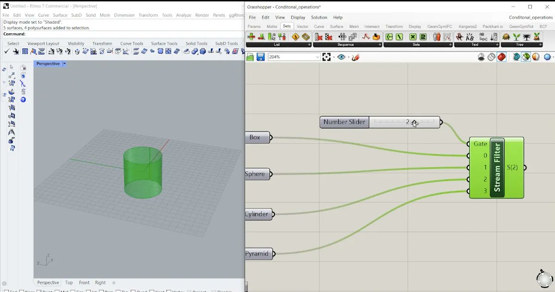
Task: Enable the no-preview display mode icon
Action: pos(481,57)
